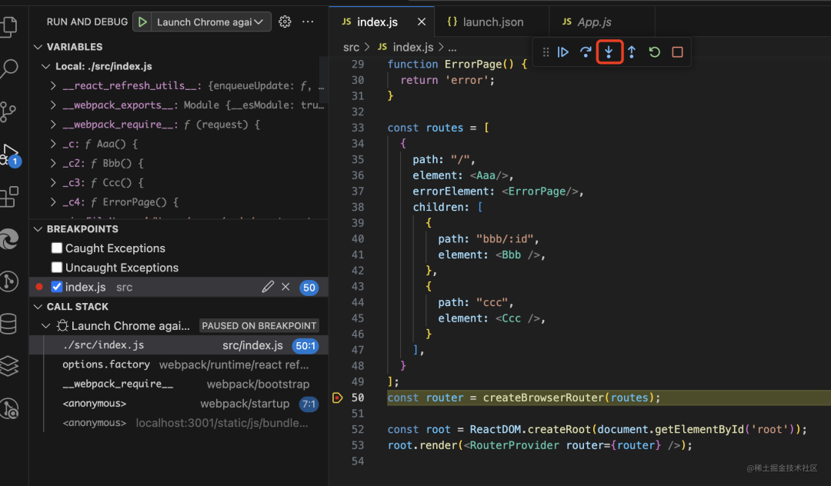Grab the debug toolbar drag handle
The width and height of the screenshot is (831, 486).
coord(546,52)
